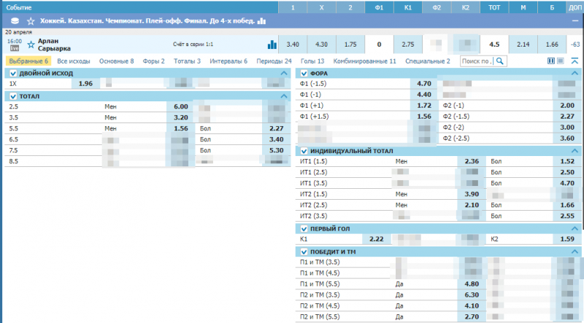Toggle the ФОРА section checkbox
This screenshot has width=584, height=323.
point(304,73)
